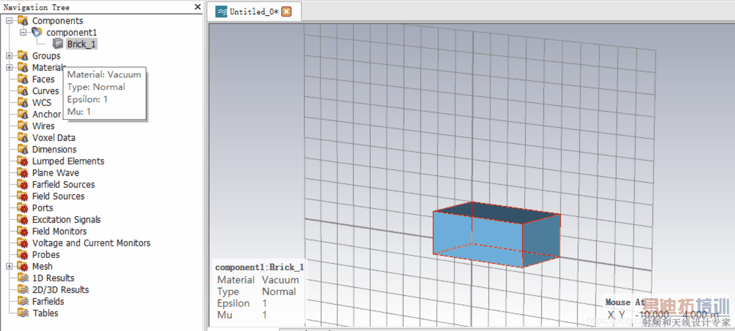
Task: Click the Voltage and Current Monitors icon
Action: pyautogui.click(x=23, y=243)
